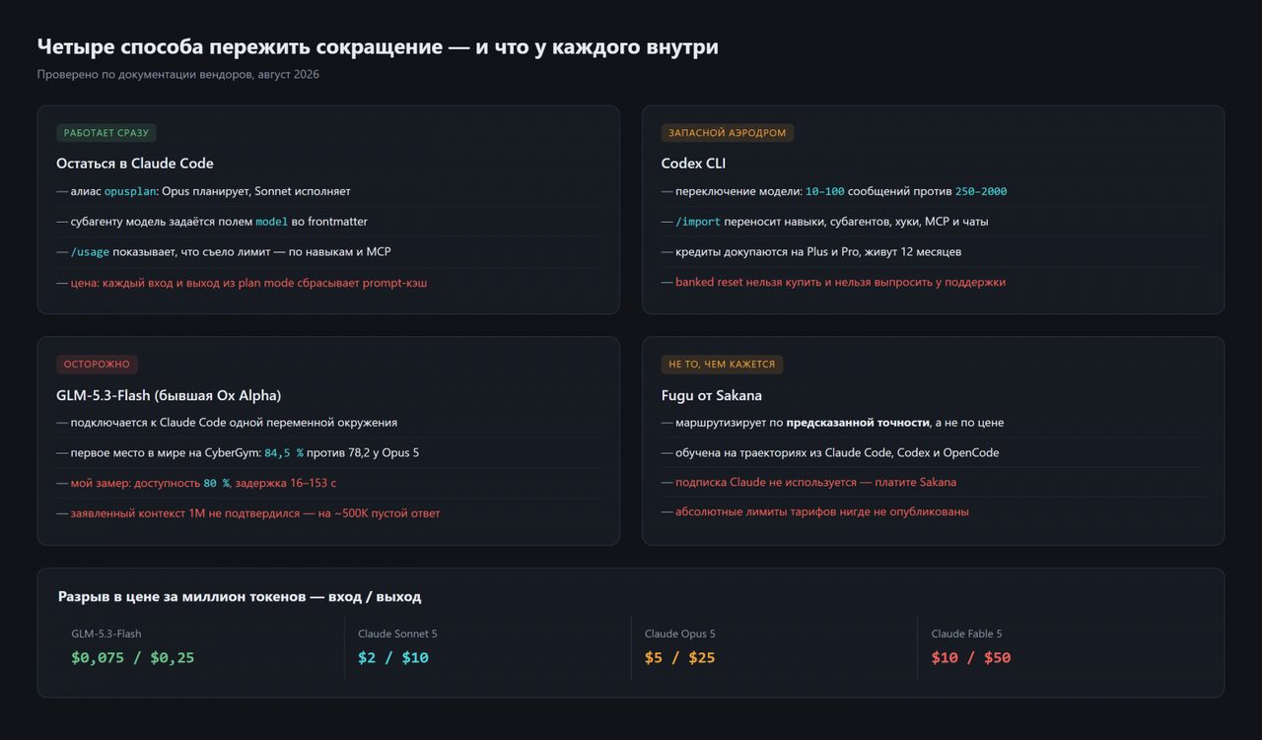Click the cyan price '$2 / $10'
Screen dimensions: 1262x740
[393, 657]
